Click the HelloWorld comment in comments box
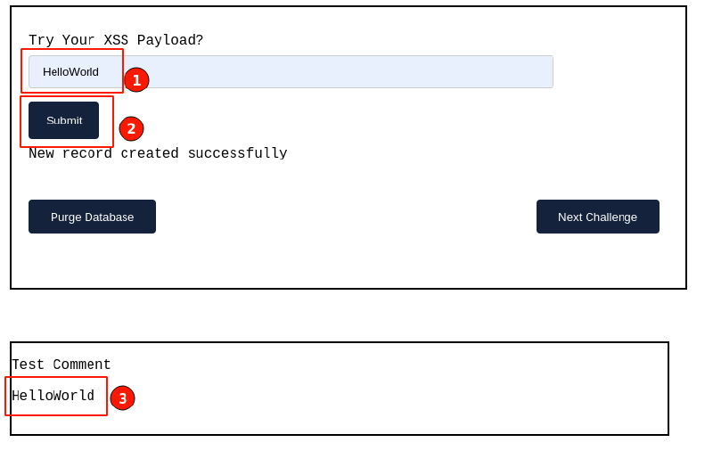This screenshot has width=713, height=459. click(x=53, y=397)
